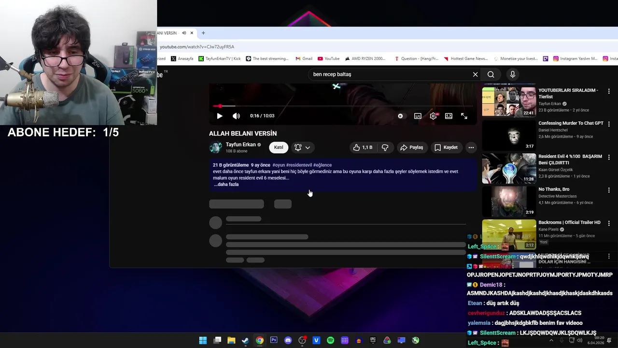Screen dimensions: 618x348
Task: Open Backrooms | Official Trailer HD title
Action: [x=569, y=222]
